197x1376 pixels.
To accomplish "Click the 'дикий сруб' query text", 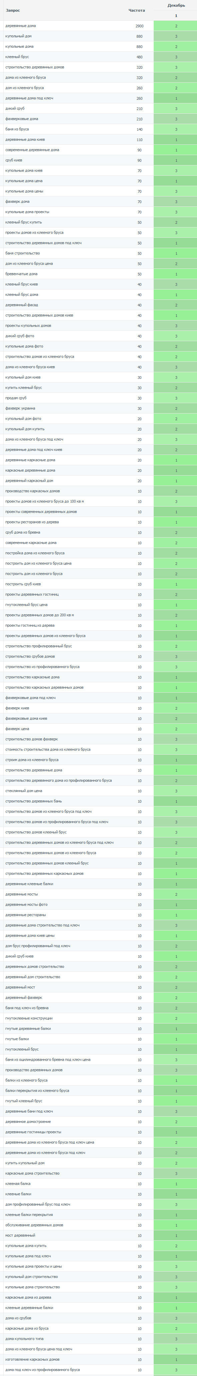I will click(x=15, y=108).
